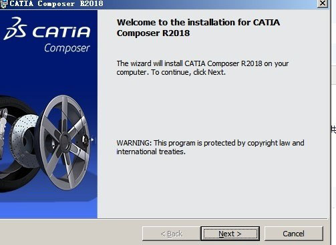Screen dimensions: 336x245
Task: Click the Next > button to continue
Action: [x=230, y=234]
